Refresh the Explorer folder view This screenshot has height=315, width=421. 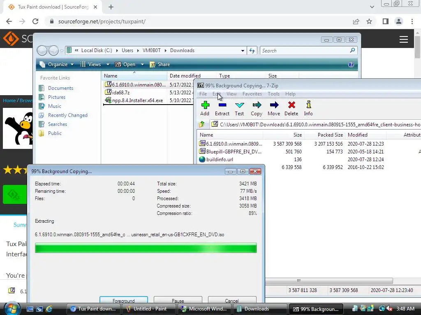point(252,50)
